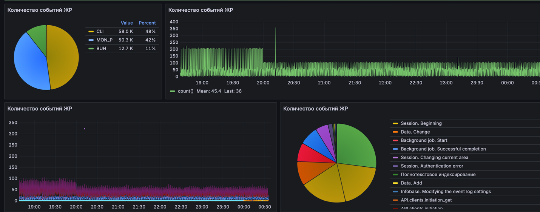Select the CLI legend entry

coord(100,32)
